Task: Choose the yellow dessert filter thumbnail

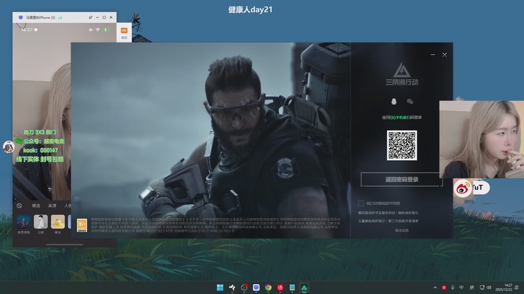Action: point(58,222)
